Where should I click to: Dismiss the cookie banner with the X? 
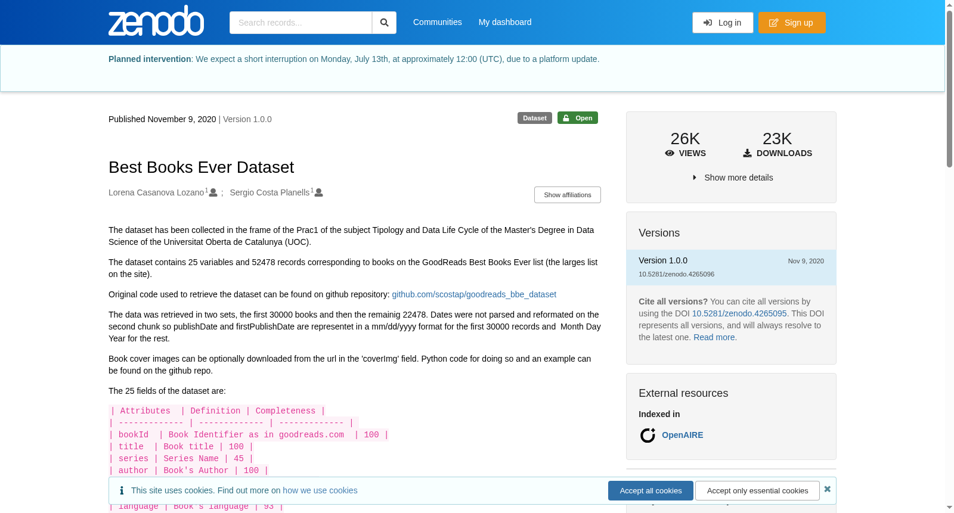click(x=827, y=489)
